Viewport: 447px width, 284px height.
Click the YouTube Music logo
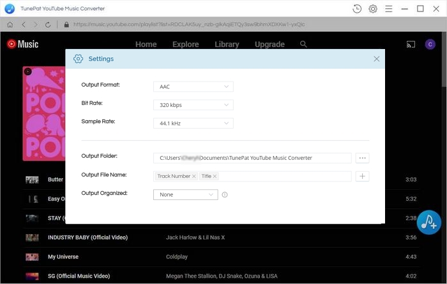(x=22, y=44)
